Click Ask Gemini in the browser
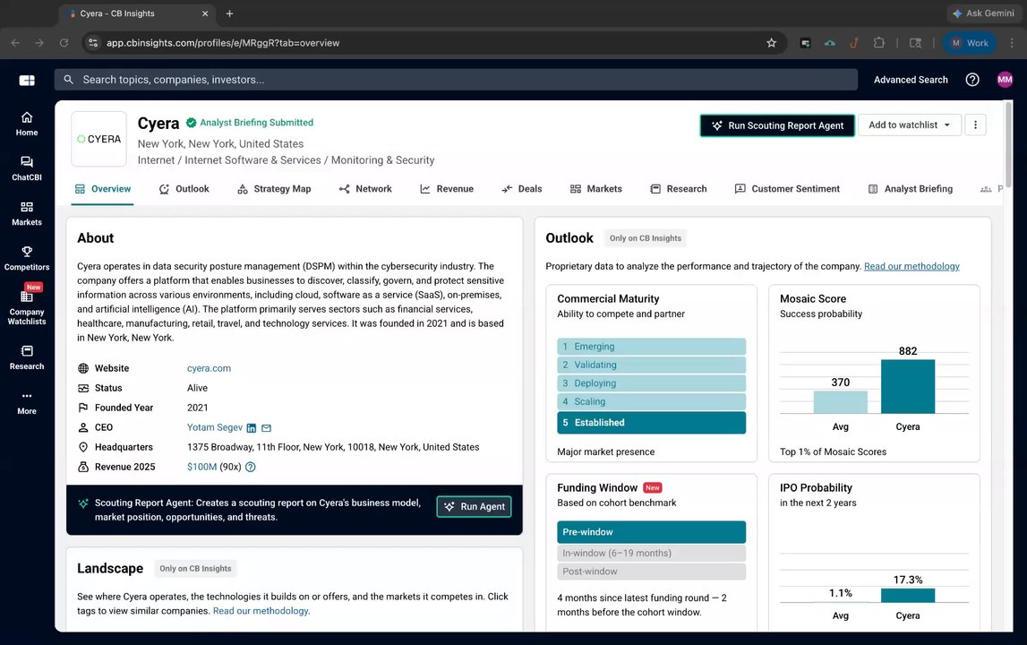The height and width of the screenshot is (645, 1027). (983, 13)
